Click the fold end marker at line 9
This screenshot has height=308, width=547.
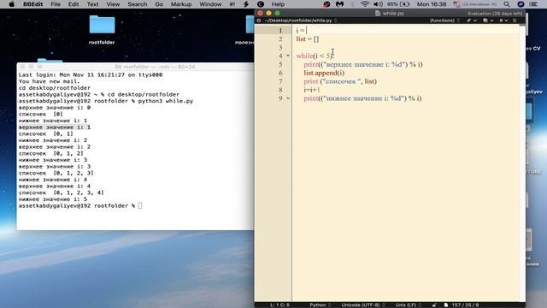(x=288, y=98)
